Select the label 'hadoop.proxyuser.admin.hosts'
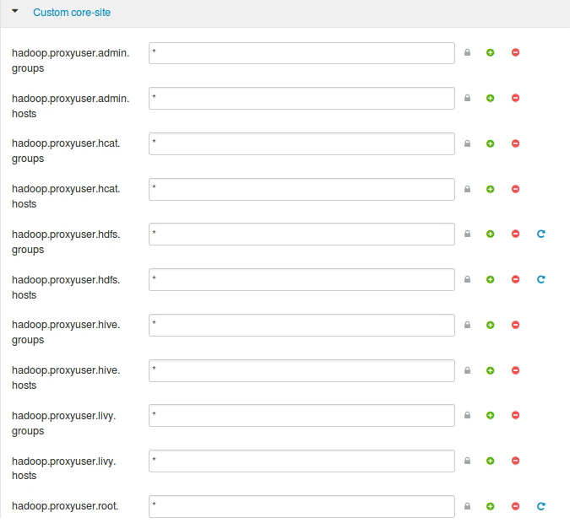Screen dimensions: 570x523 pyautogui.click(x=71, y=106)
